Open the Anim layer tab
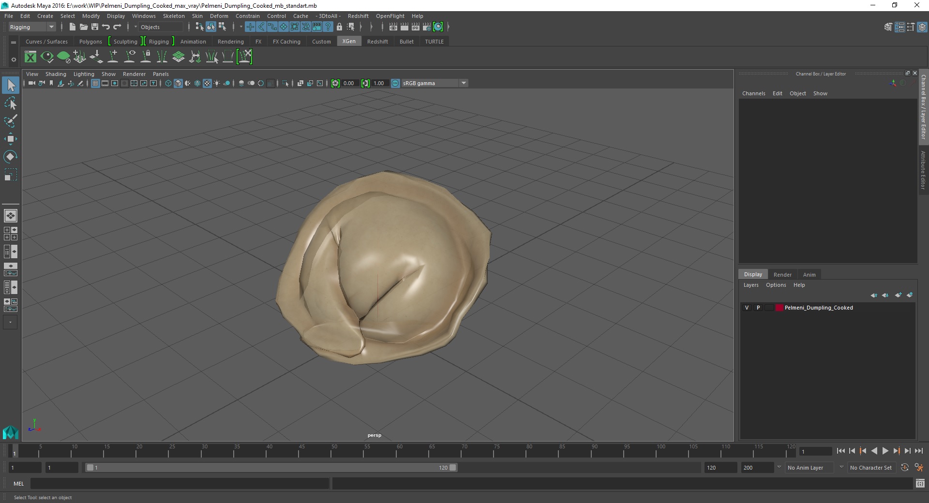Screen dimensions: 929x503 click(809, 275)
